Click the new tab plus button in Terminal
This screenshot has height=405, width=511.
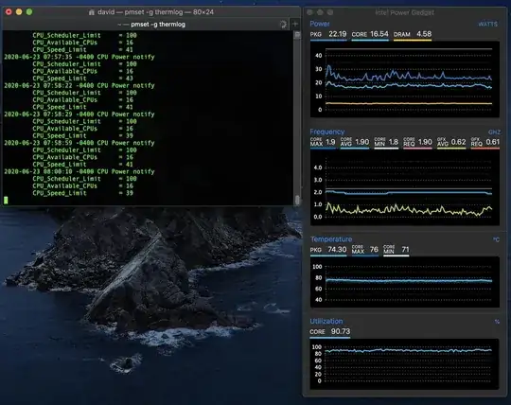coord(295,25)
